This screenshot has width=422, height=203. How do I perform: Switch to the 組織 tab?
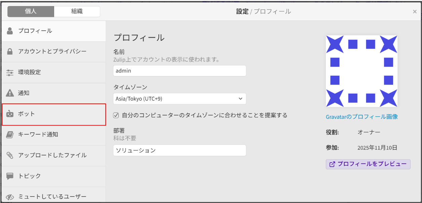pyautogui.click(x=77, y=11)
